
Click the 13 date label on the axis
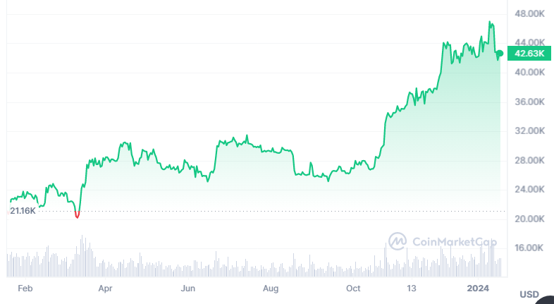412,288
